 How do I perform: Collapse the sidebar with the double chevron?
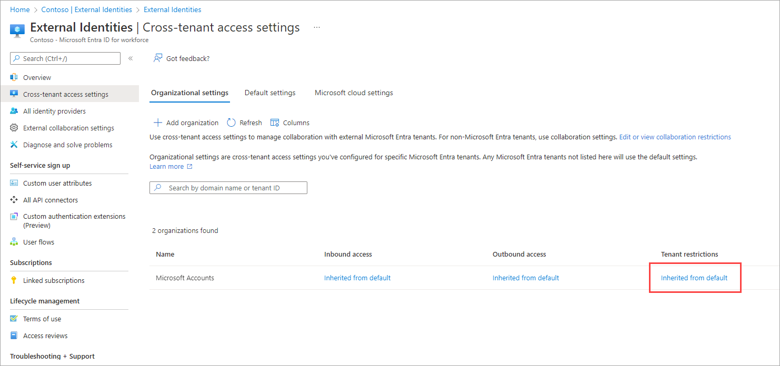[x=131, y=58]
